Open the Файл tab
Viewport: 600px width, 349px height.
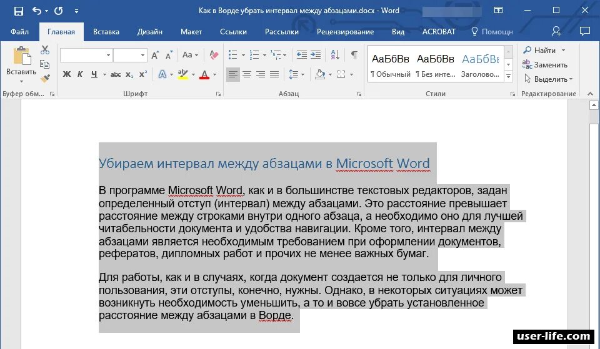[19, 32]
